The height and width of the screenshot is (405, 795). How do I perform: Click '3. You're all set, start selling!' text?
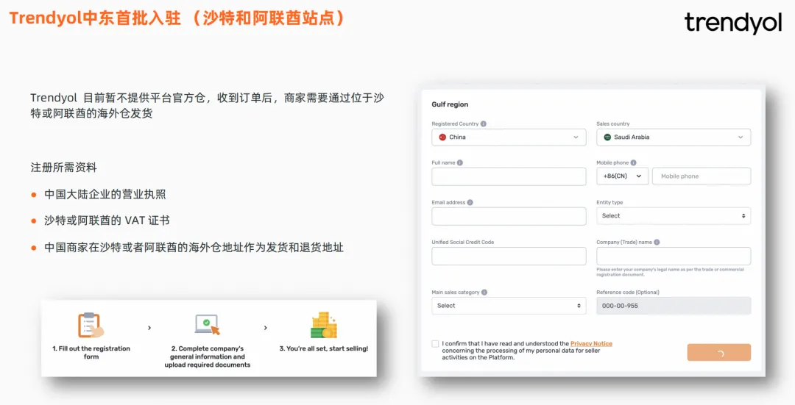323,348
